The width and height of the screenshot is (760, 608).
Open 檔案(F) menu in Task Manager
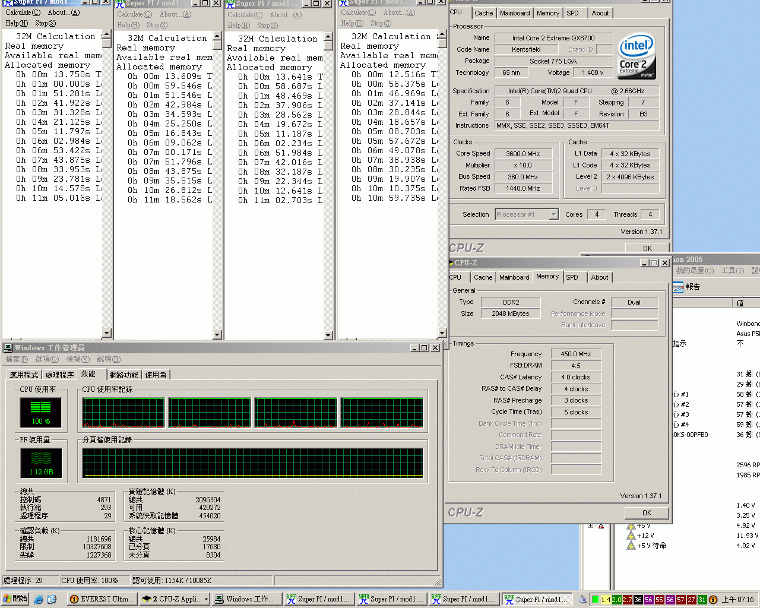click(x=17, y=359)
